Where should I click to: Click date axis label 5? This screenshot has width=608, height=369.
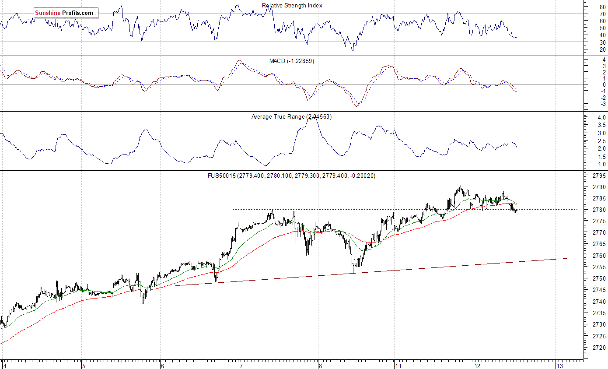coord(83,365)
